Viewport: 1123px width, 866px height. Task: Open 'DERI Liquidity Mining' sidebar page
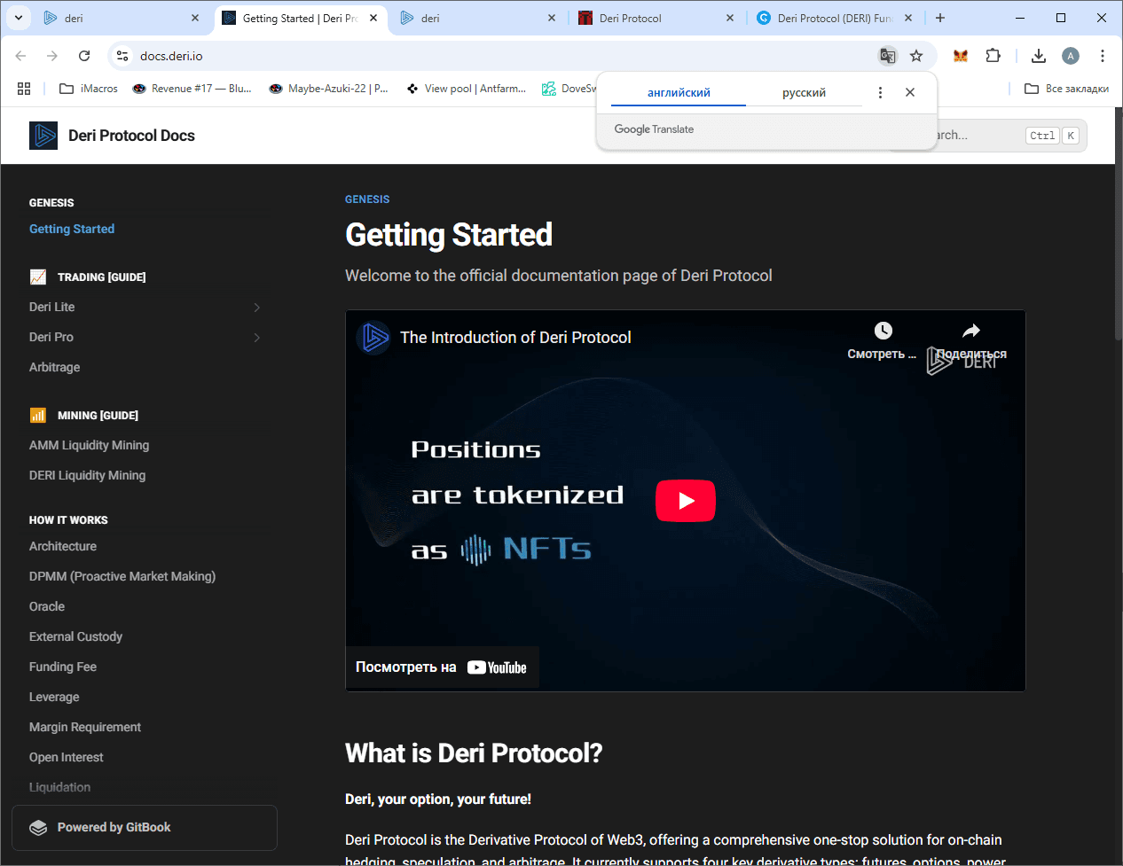point(88,475)
